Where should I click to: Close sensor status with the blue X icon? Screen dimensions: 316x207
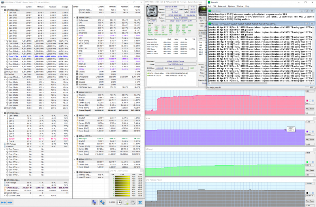(140, 202)
